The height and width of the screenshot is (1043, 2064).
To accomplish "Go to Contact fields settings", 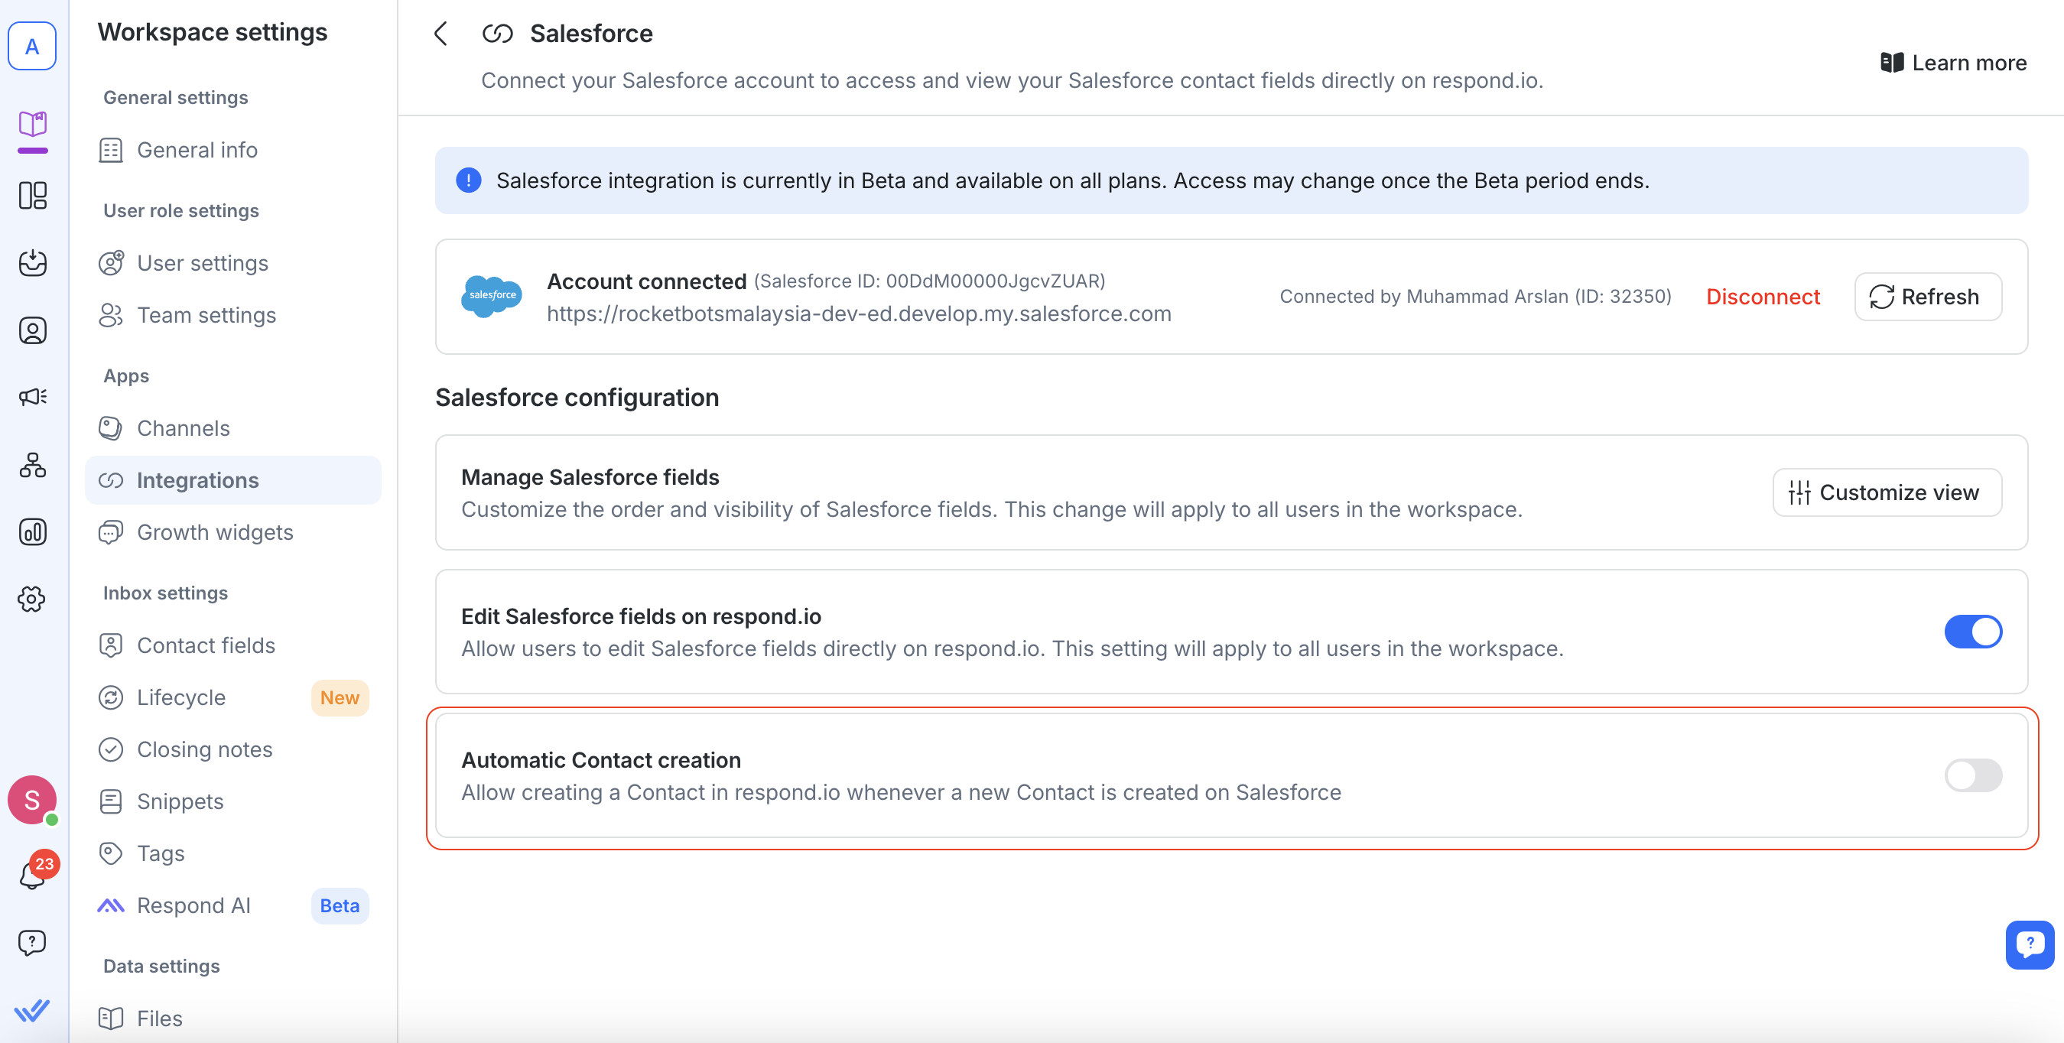I will coord(205,645).
